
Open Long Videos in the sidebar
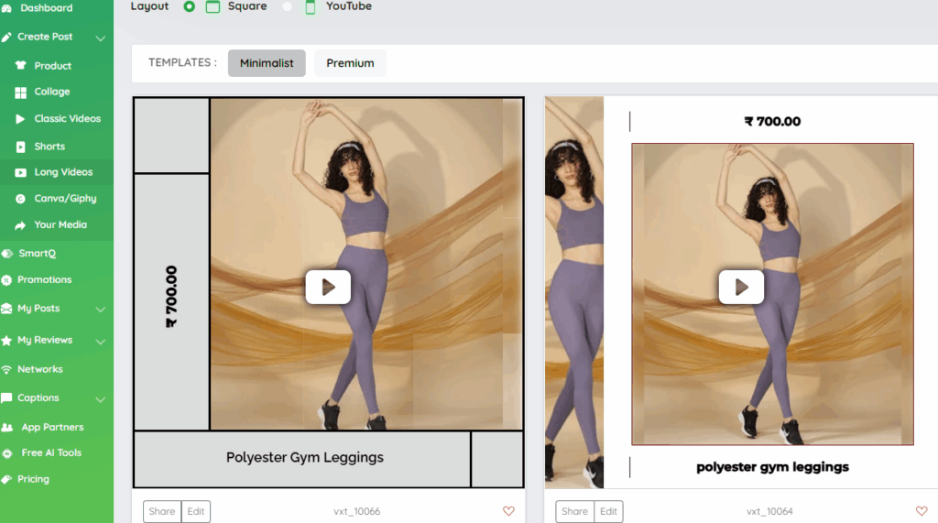63,172
